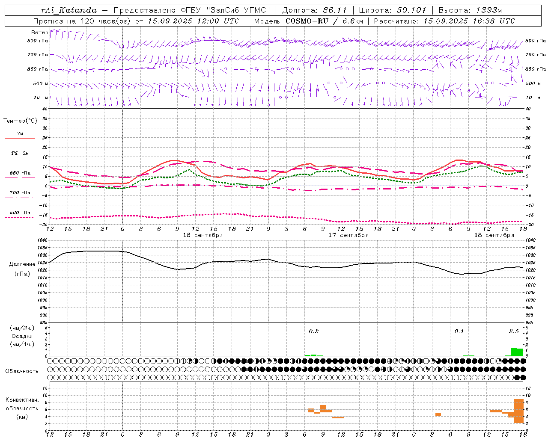Click the (мм/3ч.) precipitation unit label
This screenshot has height=438, width=548.
[22, 328]
